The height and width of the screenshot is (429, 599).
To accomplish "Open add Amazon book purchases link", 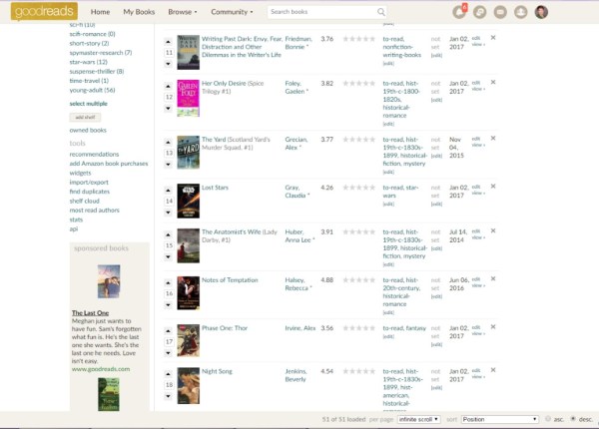I will tap(109, 164).
